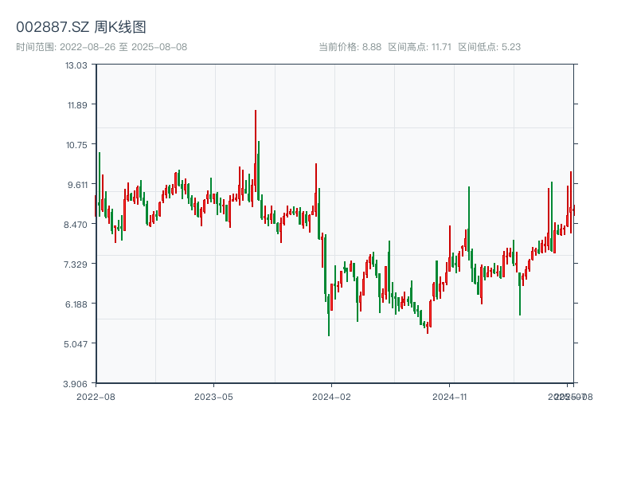Select the 7.329 price axis label
637x478 pixels.
pos(76,264)
